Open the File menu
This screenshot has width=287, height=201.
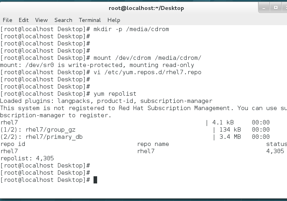tap(7, 20)
